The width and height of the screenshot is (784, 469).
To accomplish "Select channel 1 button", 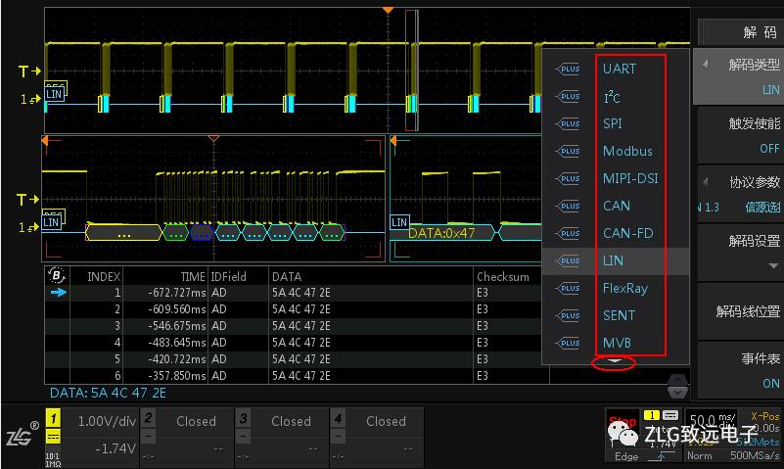I will click(x=54, y=418).
